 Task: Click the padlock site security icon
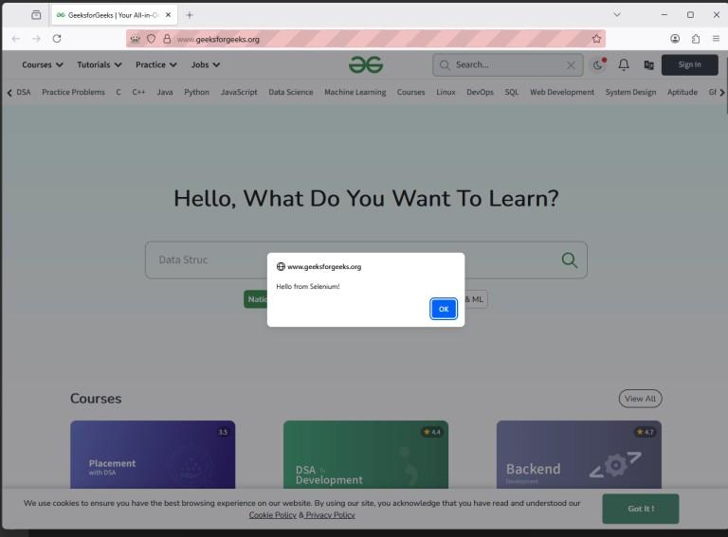pyautogui.click(x=167, y=39)
